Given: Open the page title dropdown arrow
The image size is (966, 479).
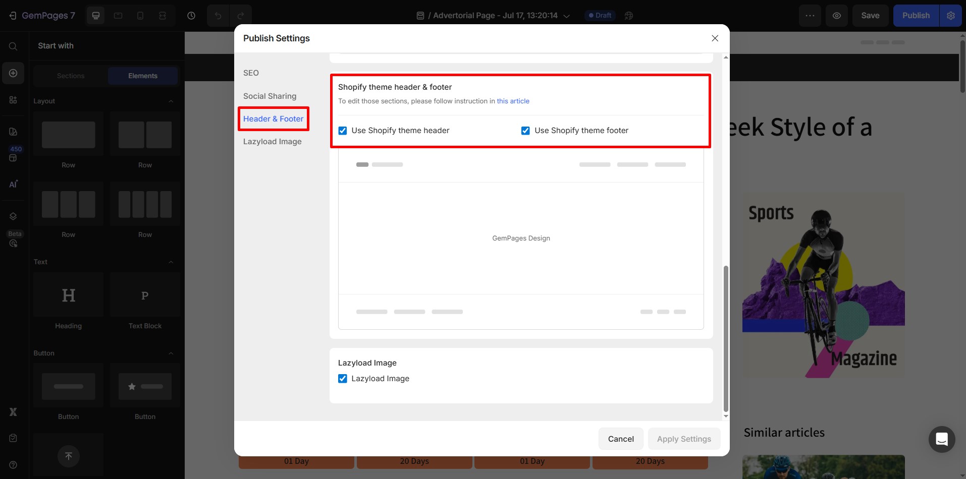Looking at the screenshot, I should click(x=567, y=16).
